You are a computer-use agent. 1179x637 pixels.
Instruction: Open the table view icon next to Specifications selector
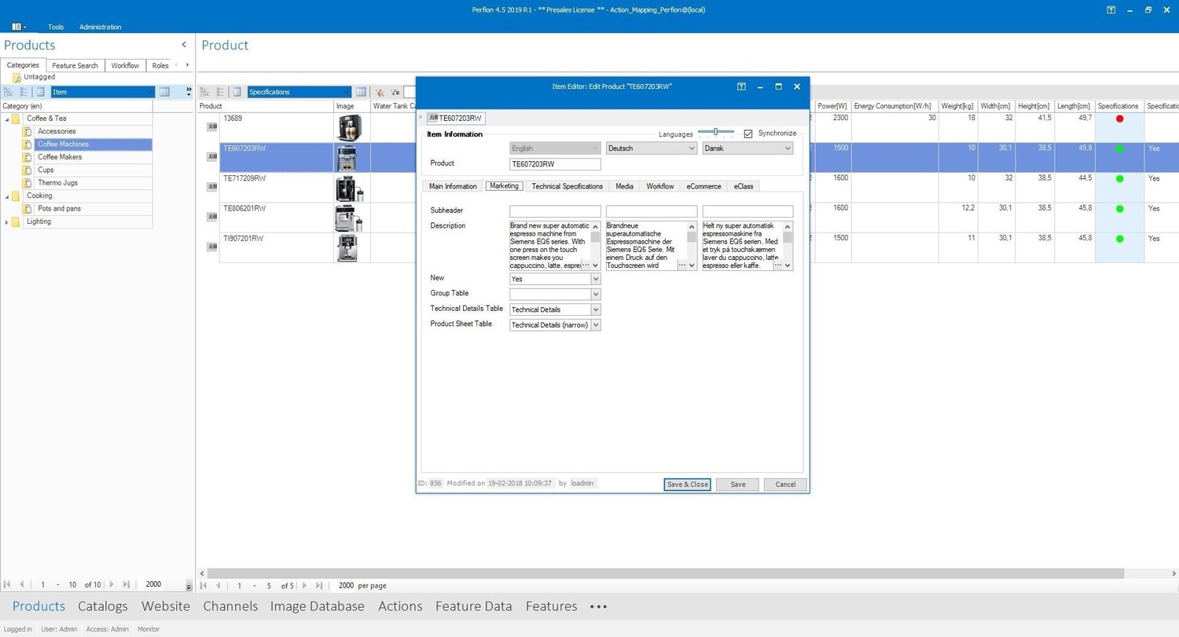click(362, 92)
